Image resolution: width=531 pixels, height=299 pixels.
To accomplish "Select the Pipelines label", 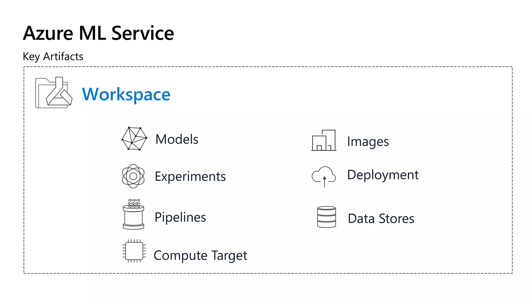I will [180, 218].
